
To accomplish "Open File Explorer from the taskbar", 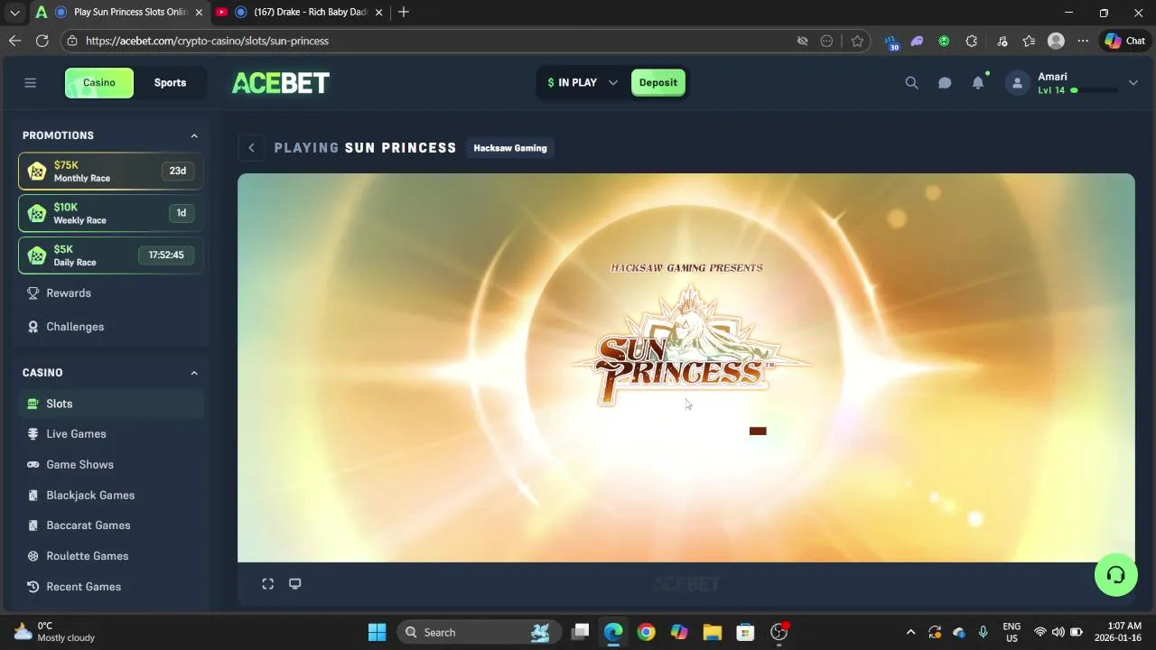I will (x=712, y=632).
